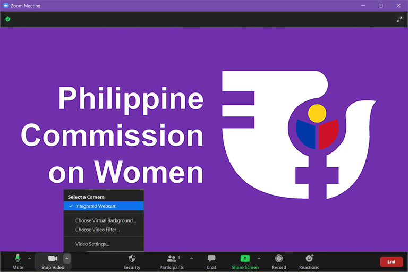
Task: Open Reactions emoji menu
Action: [309, 261]
